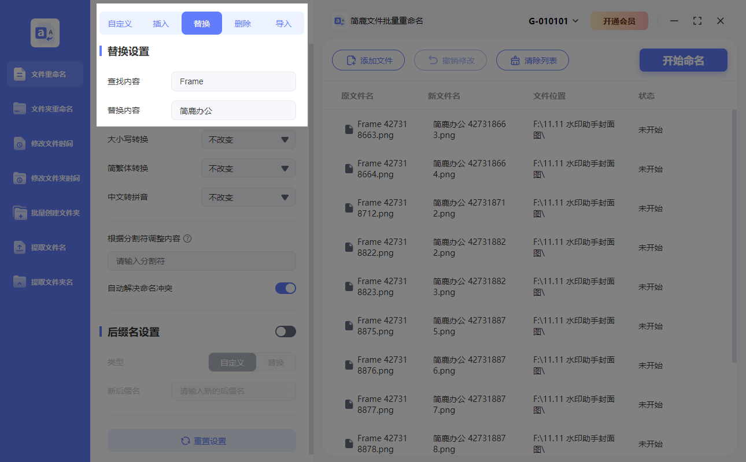Select the 替换 tab
Image resolution: width=746 pixels, height=462 pixels.
[202, 24]
